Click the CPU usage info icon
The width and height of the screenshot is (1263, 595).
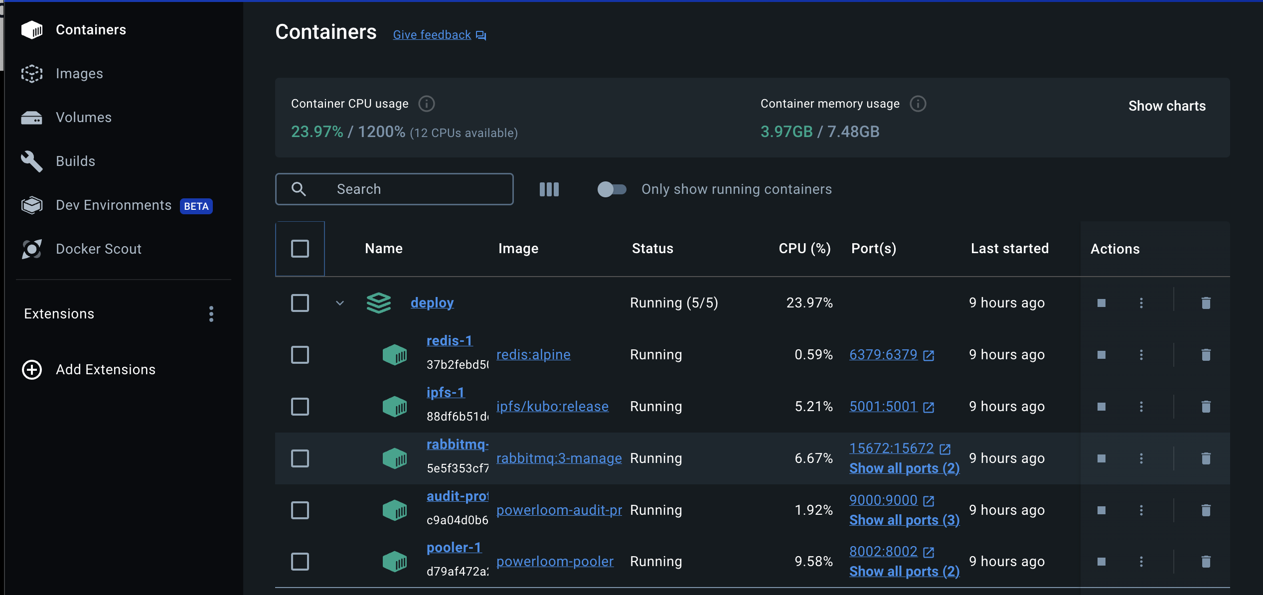[427, 104]
